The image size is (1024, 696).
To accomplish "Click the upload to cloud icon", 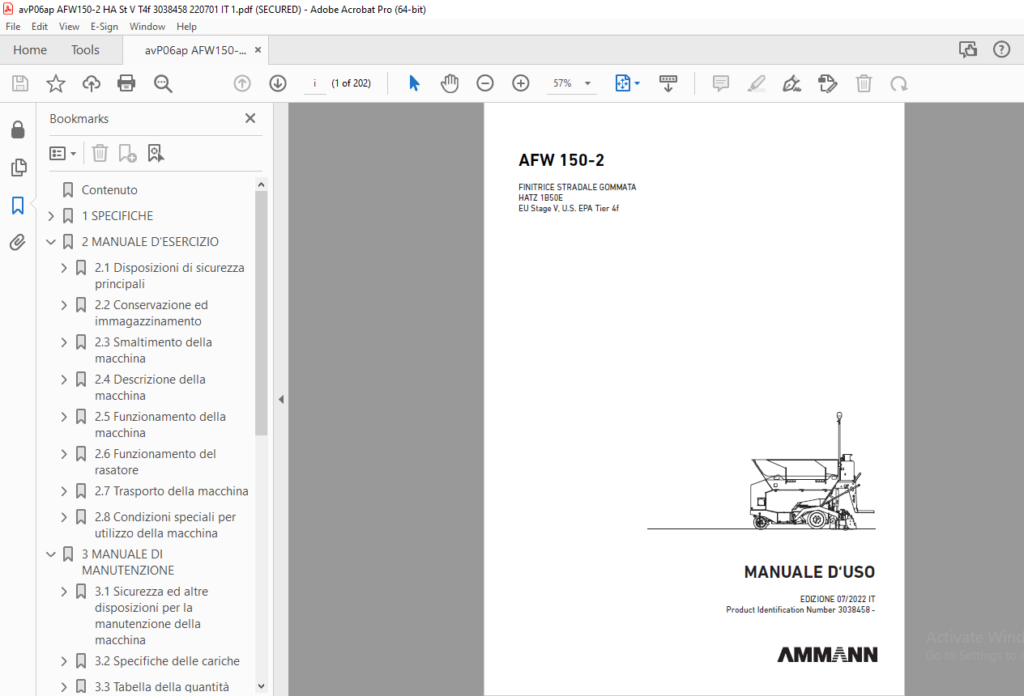I will [92, 83].
